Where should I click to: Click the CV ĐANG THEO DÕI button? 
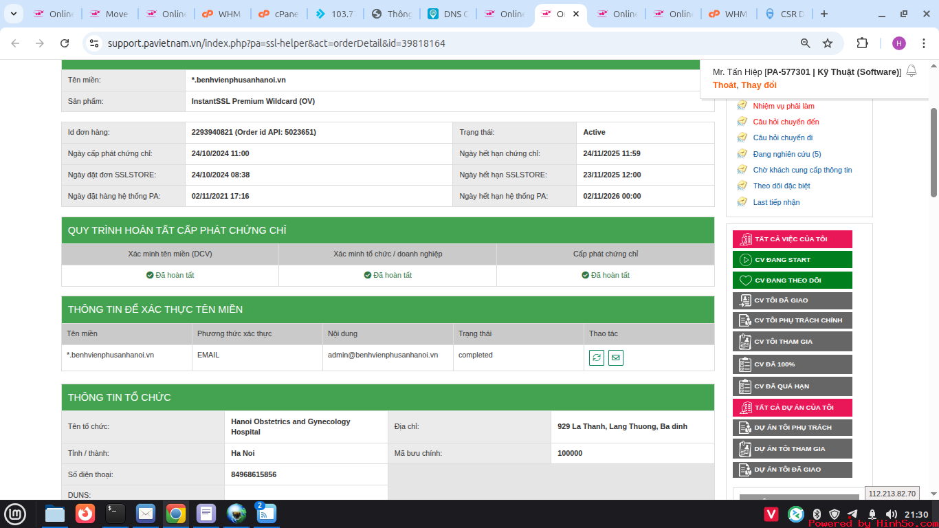[x=792, y=280]
